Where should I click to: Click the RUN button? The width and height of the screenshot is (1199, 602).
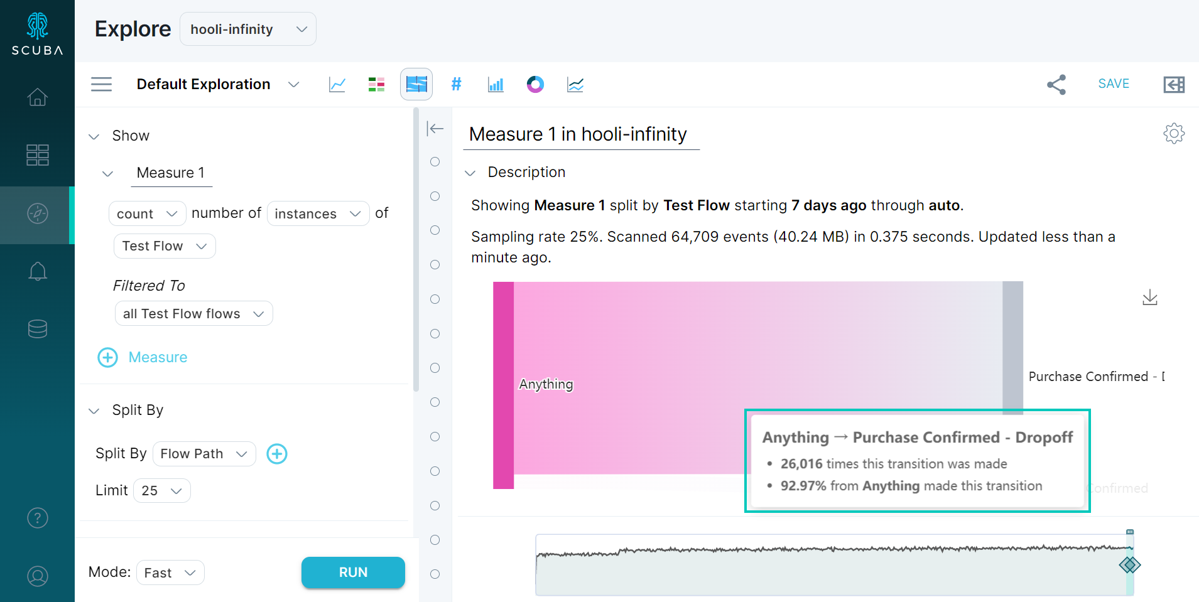(x=353, y=572)
